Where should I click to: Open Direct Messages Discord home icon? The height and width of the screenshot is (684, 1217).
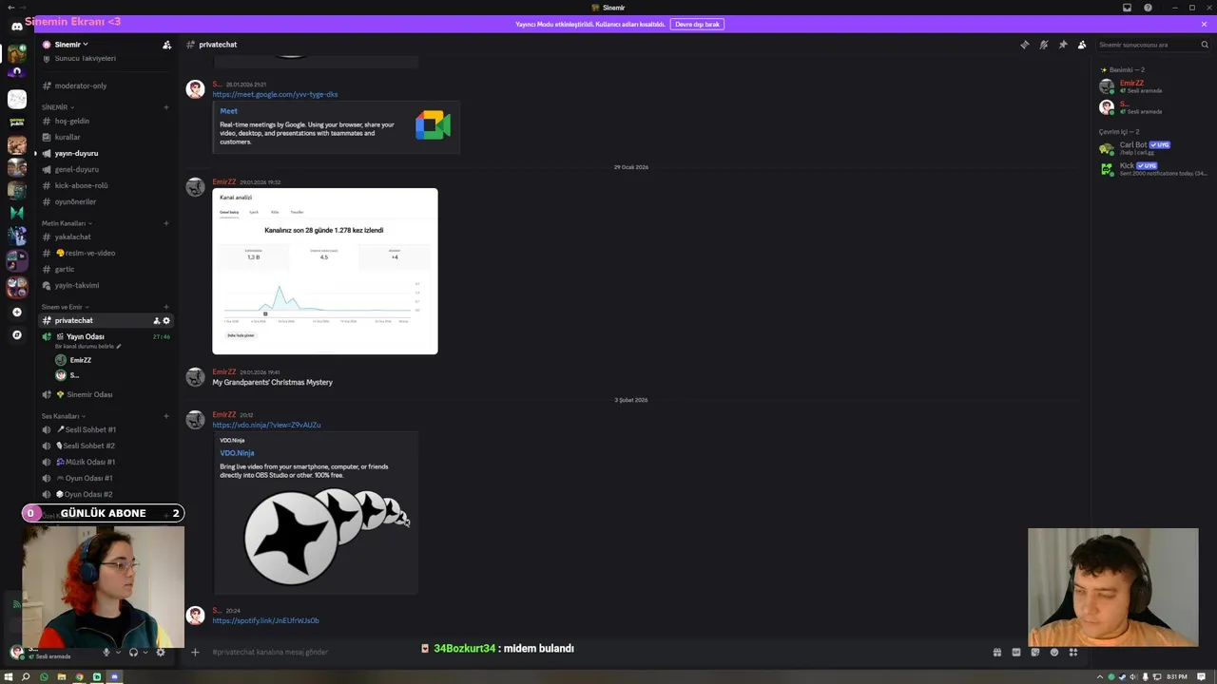pyautogui.click(x=16, y=27)
